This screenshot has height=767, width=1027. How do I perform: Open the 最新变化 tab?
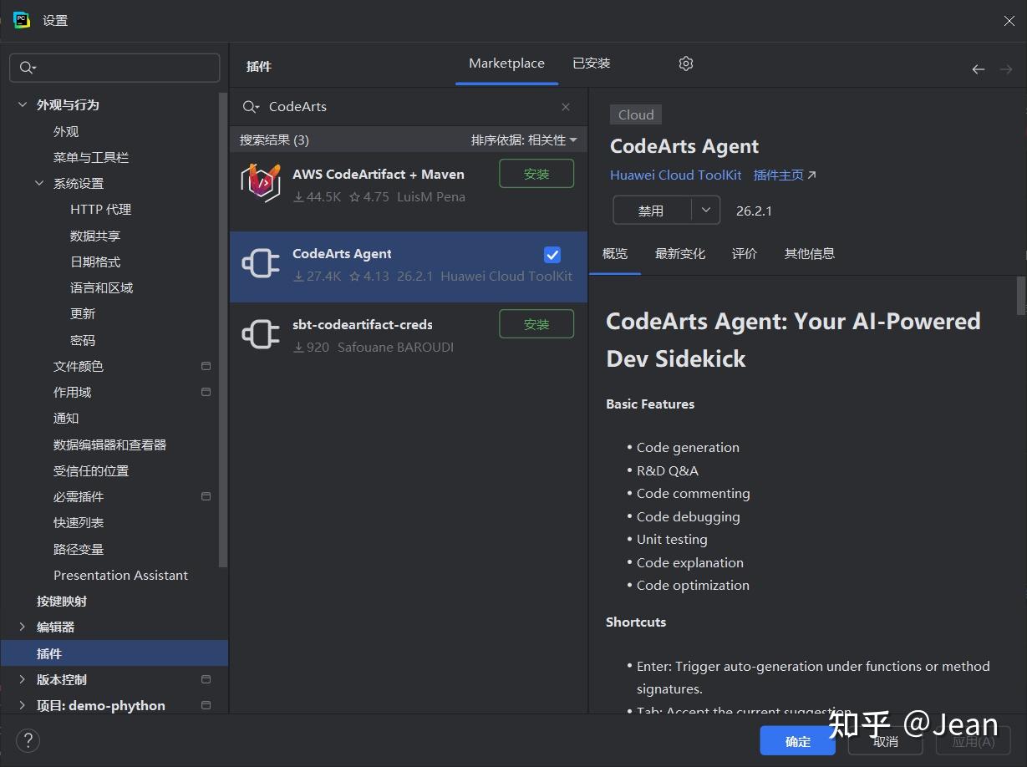pyautogui.click(x=680, y=254)
